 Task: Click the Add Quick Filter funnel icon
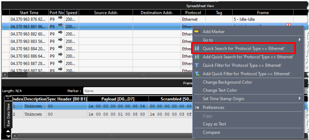[x=197, y=74]
